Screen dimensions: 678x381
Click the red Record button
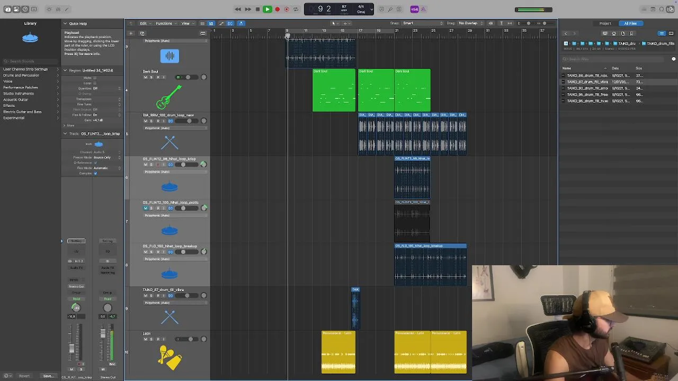pos(277,9)
